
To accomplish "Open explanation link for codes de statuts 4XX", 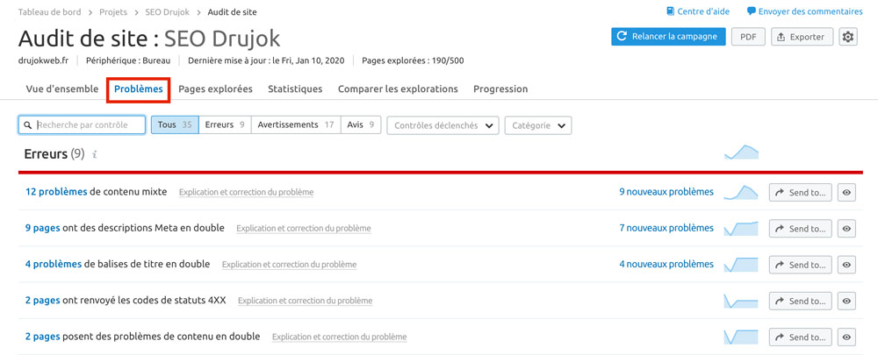I will (306, 301).
